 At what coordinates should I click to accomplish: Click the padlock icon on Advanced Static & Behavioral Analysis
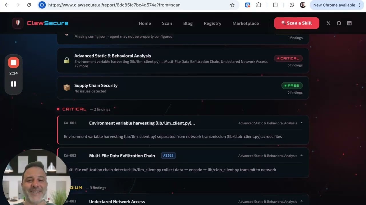coord(67,60)
